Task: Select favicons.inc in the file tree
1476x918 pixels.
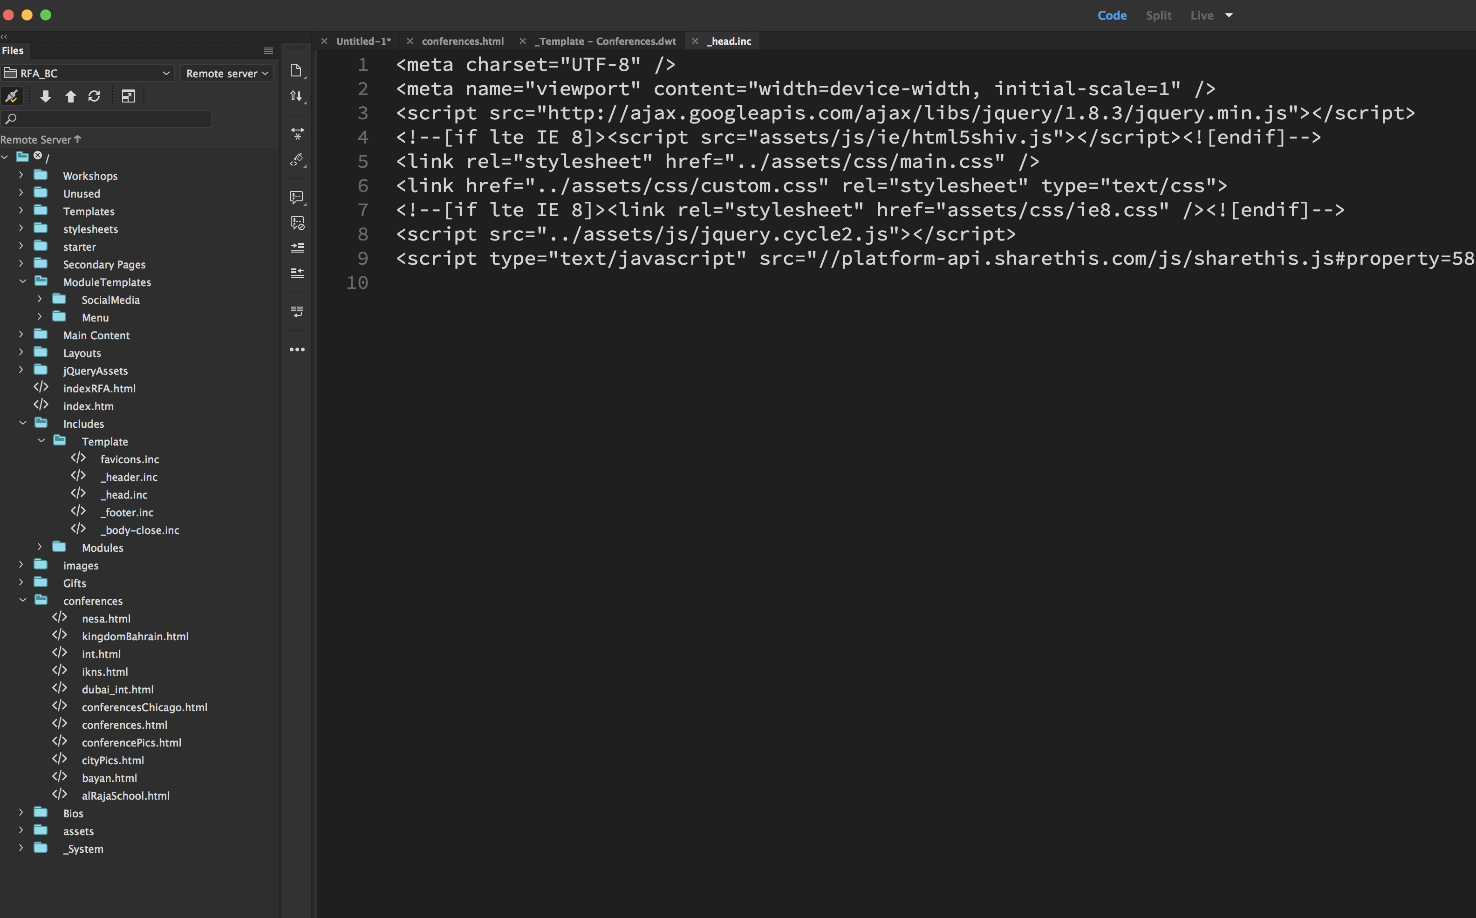Action: pos(129,459)
